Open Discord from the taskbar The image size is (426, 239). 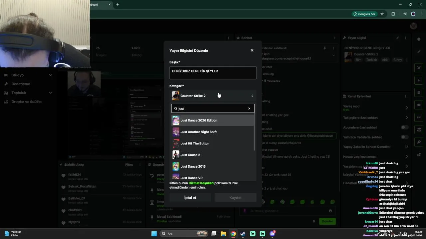click(272, 234)
